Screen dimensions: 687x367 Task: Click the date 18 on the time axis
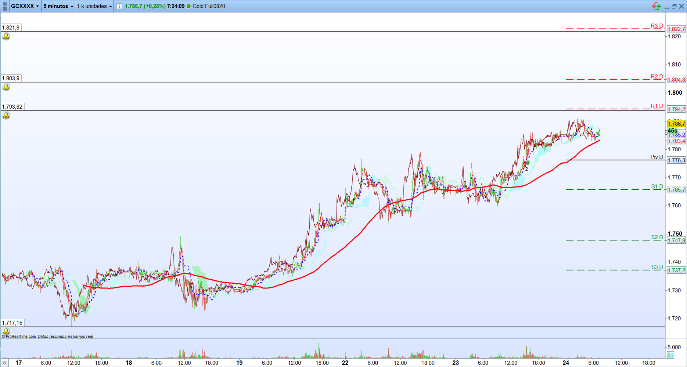pos(129,363)
